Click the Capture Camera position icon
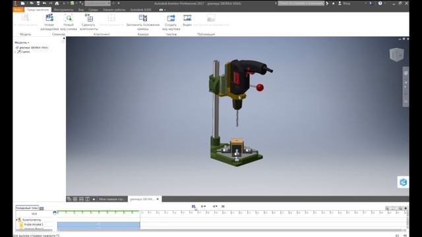 [x=143, y=18]
